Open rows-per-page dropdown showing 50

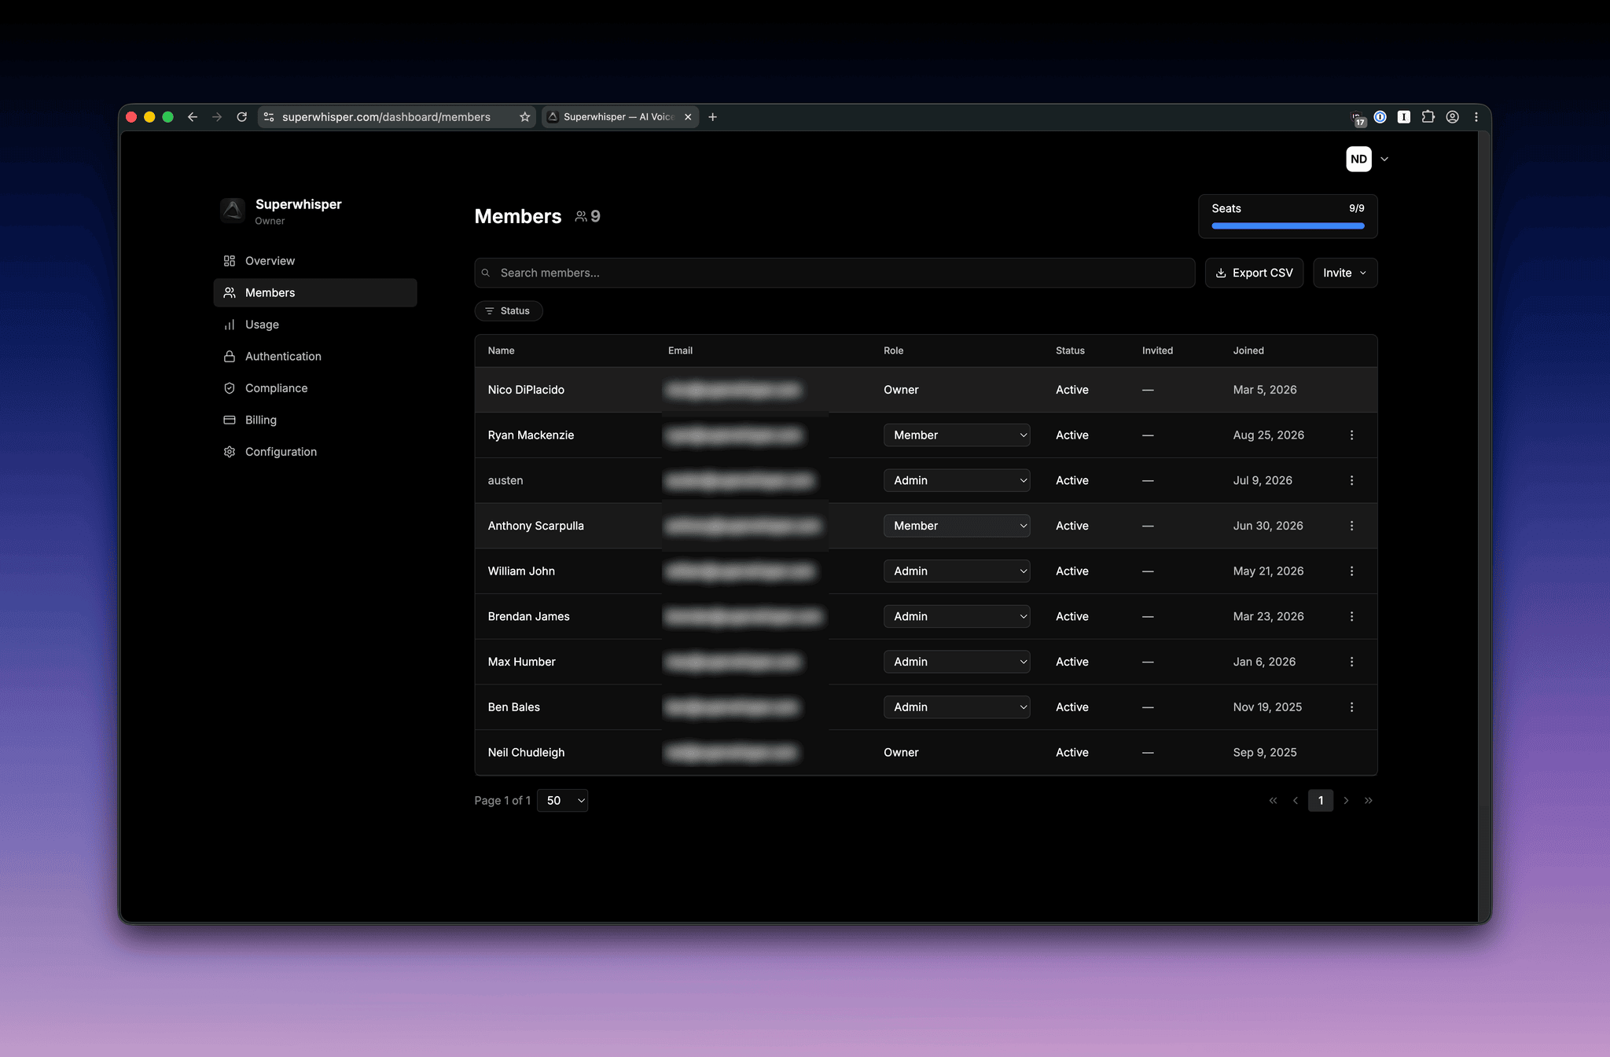[563, 801]
